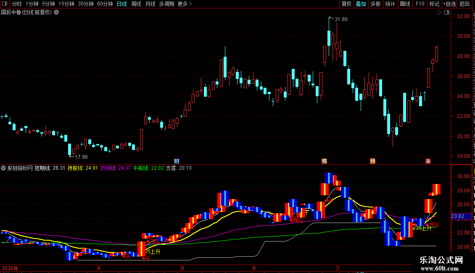Click month 7 on time axis
This screenshot has height=273, width=475.
[x=338, y=268]
